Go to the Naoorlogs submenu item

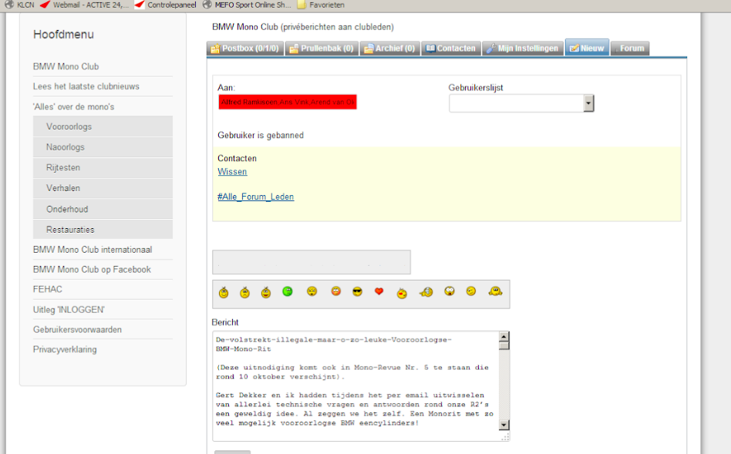[103, 146]
